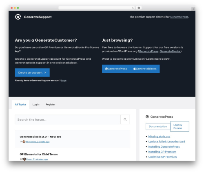
Task: Click the Create an account button
Action: (32, 73)
